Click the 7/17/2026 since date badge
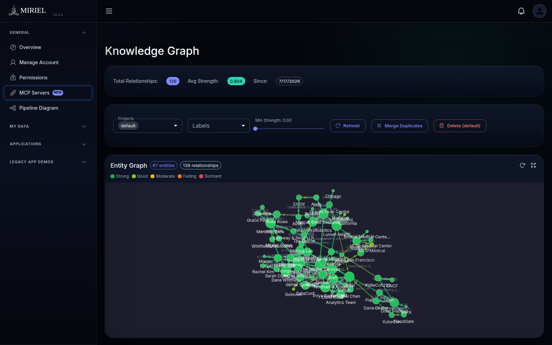This screenshot has height=345, width=552. (289, 81)
